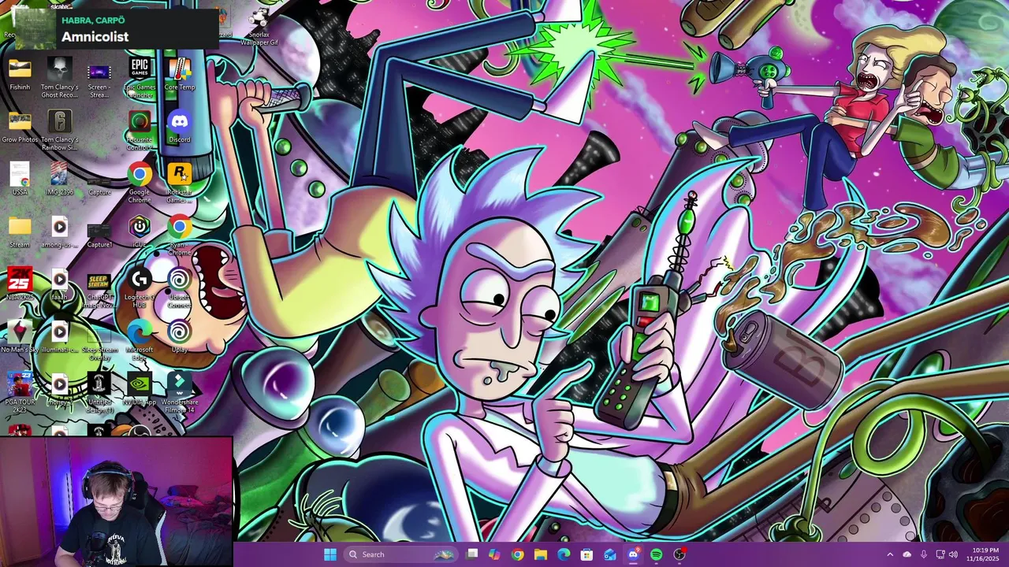
Task: Open Microsoft Store from taskbar
Action: tap(586, 554)
